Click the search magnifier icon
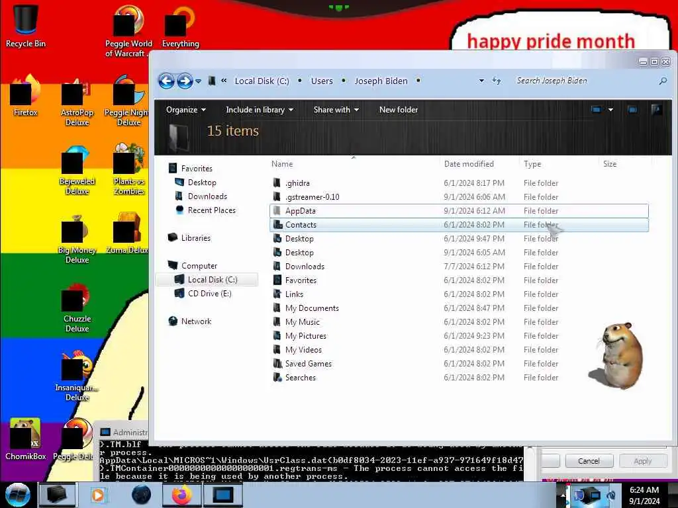 [x=662, y=81]
